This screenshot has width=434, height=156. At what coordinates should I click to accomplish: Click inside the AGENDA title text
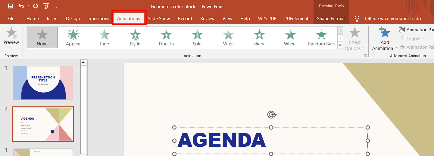click(x=222, y=140)
